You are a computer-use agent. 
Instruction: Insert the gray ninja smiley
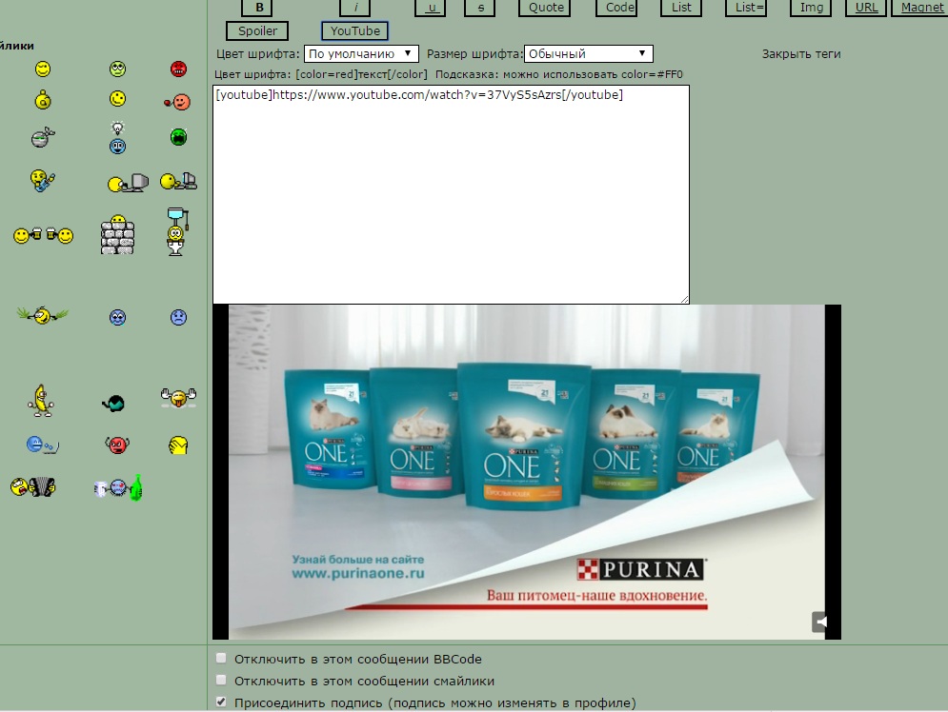pos(43,138)
